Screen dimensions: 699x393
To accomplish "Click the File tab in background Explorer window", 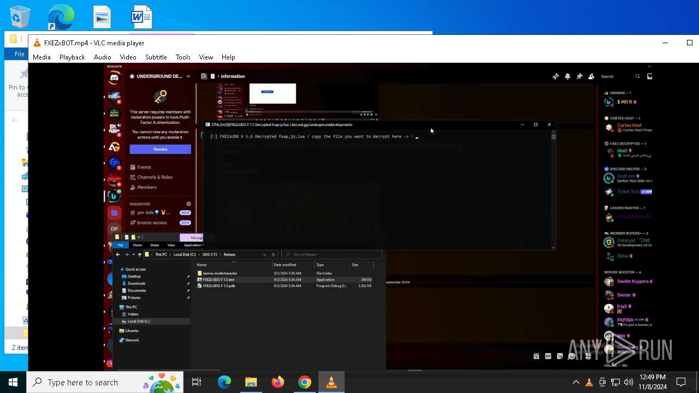I will click(x=19, y=54).
